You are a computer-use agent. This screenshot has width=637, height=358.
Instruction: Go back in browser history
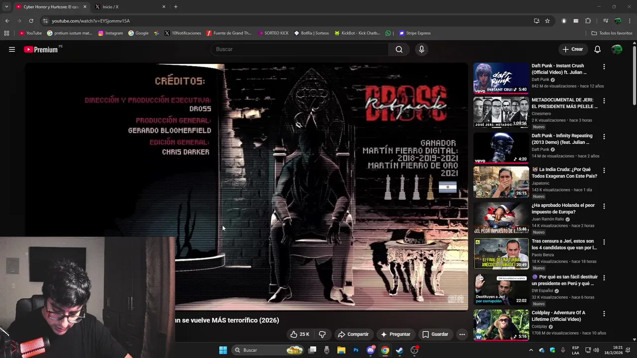(x=7, y=21)
